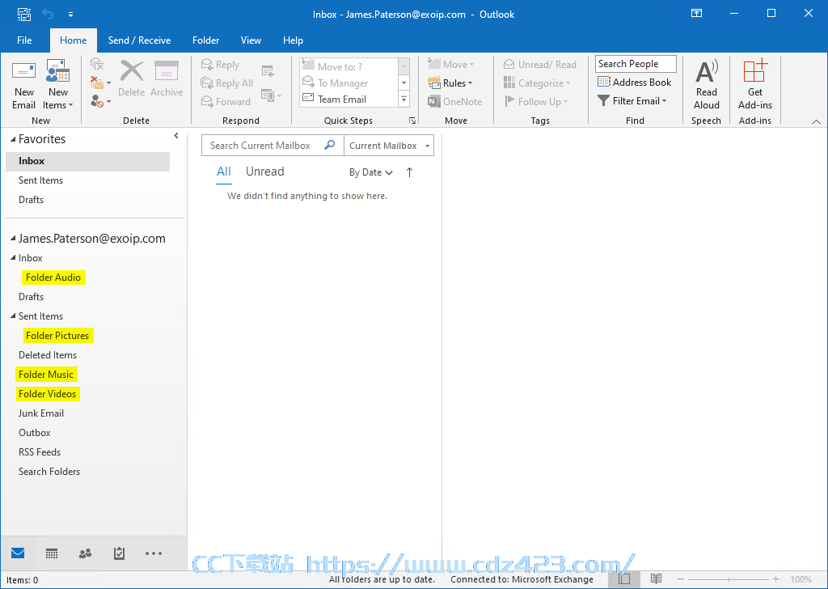
Task: Click the zoom in plus button
Action: point(775,579)
